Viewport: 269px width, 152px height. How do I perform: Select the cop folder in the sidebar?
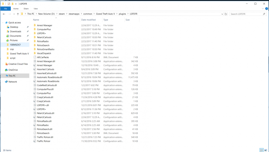(x=12, y=49)
